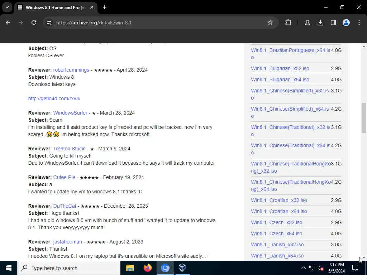367x275 pixels.
Task: View site information icon in address bar
Action: (x=49, y=23)
